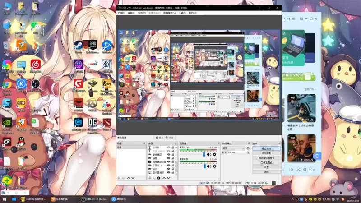Click the transition duration stepper arrows

(x=248, y=152)
